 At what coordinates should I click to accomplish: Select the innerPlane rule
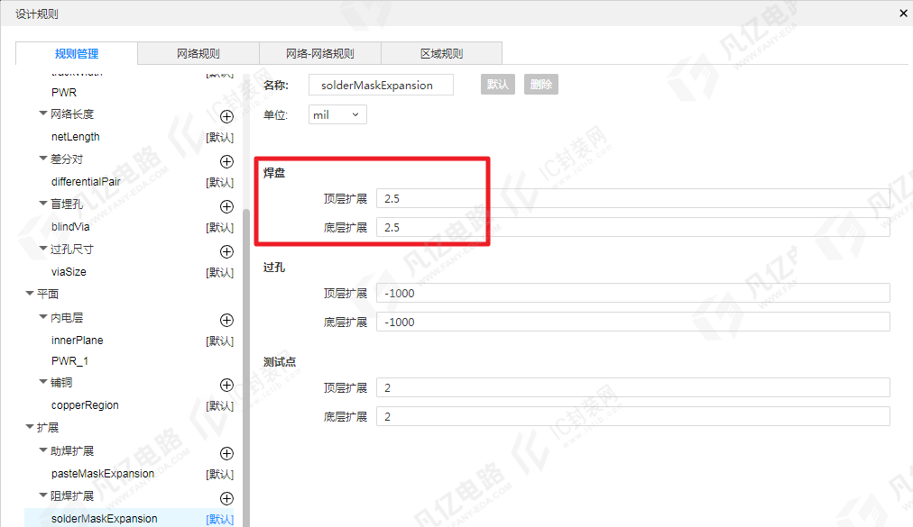coord(78,341)
